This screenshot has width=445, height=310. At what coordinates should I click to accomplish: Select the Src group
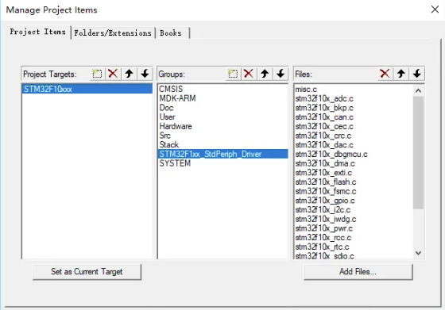click(222, 136)
